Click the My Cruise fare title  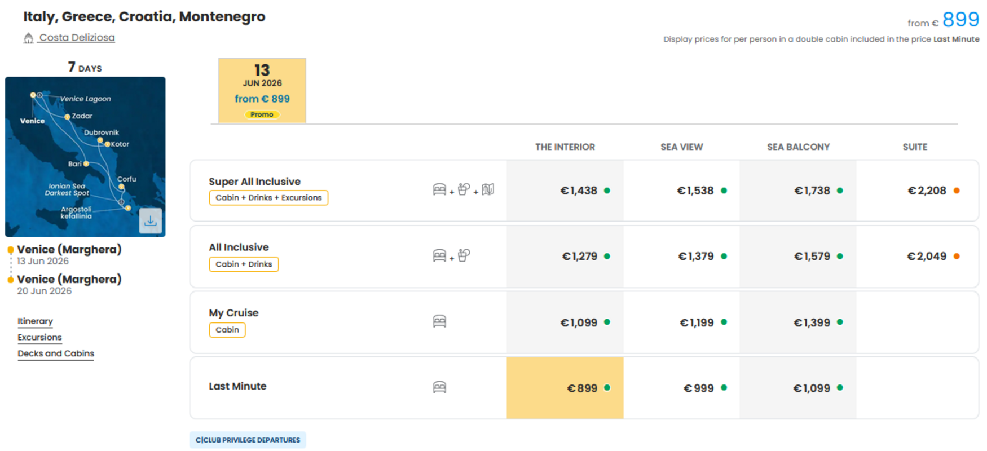click(x=233, y=313)
